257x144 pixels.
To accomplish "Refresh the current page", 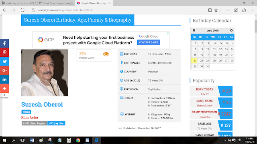I will (x=22, y=10).
